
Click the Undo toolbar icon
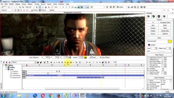click(x=9, y=7)
